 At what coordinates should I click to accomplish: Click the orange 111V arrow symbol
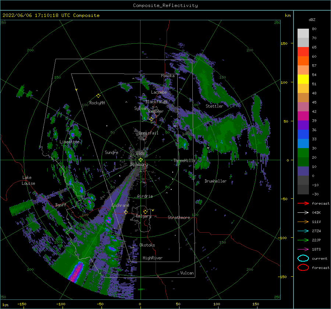[303, 222]
